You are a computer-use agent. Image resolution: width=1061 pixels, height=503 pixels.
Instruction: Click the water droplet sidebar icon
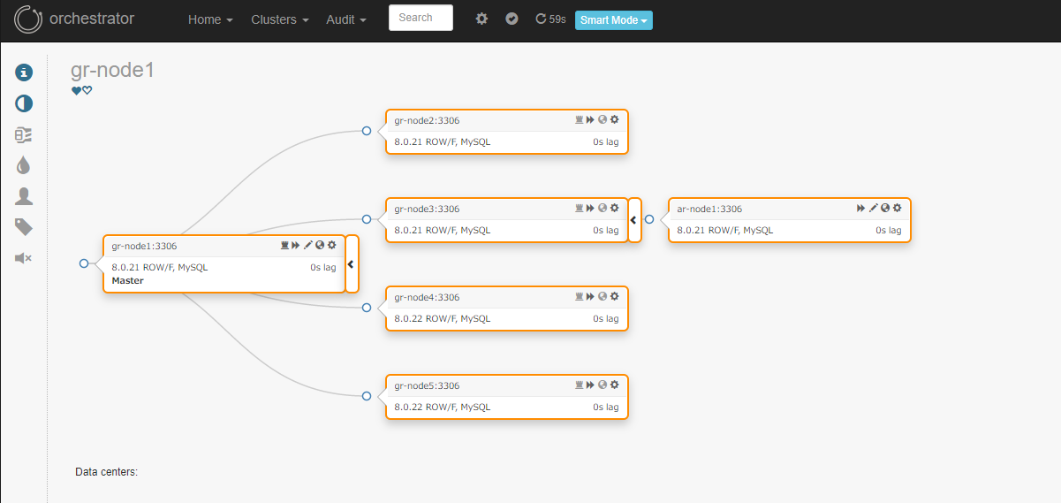coord(24,165)
